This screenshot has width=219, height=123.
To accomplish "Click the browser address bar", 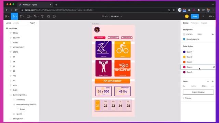I will tap(93, 10).
